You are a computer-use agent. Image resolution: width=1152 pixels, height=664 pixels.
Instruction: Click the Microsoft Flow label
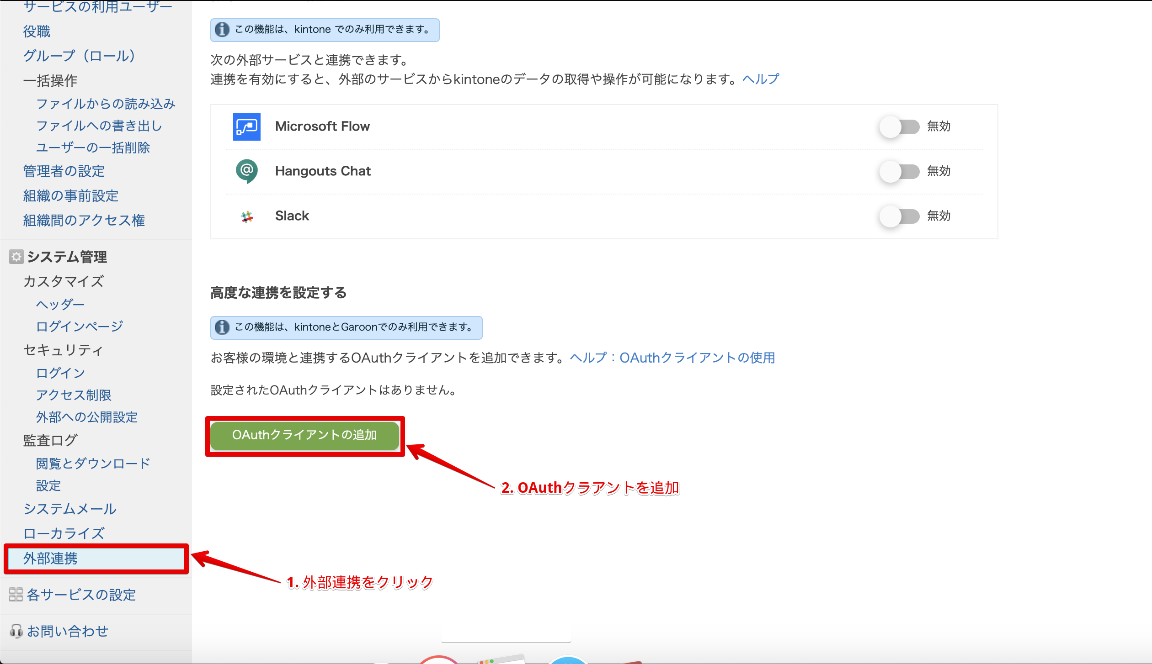323,126
